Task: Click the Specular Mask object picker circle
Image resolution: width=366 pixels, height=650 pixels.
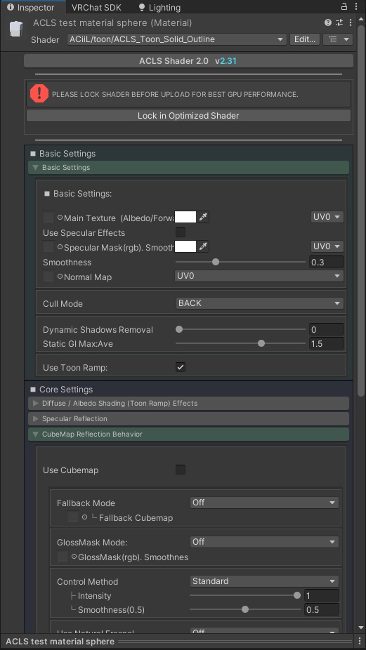Action: (60, 246)
